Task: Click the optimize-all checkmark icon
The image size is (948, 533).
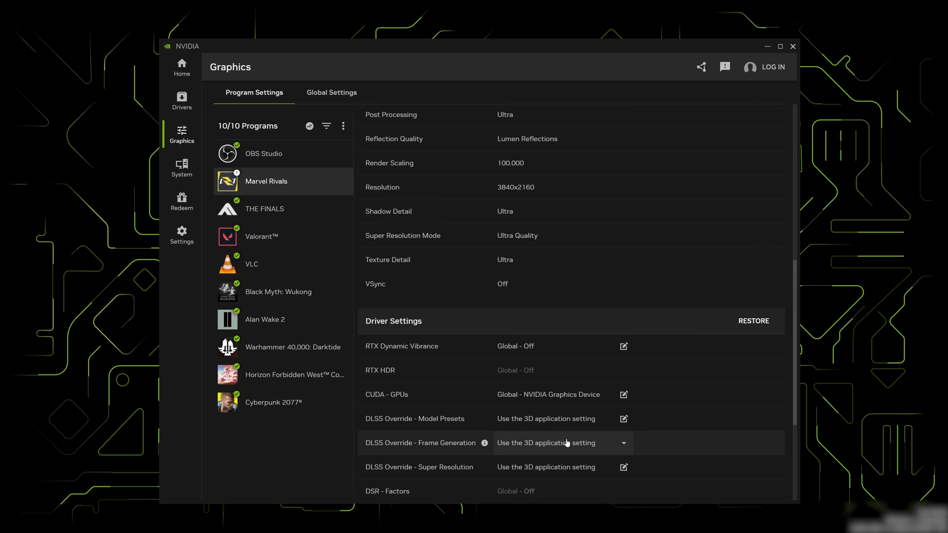Action: 310,126
